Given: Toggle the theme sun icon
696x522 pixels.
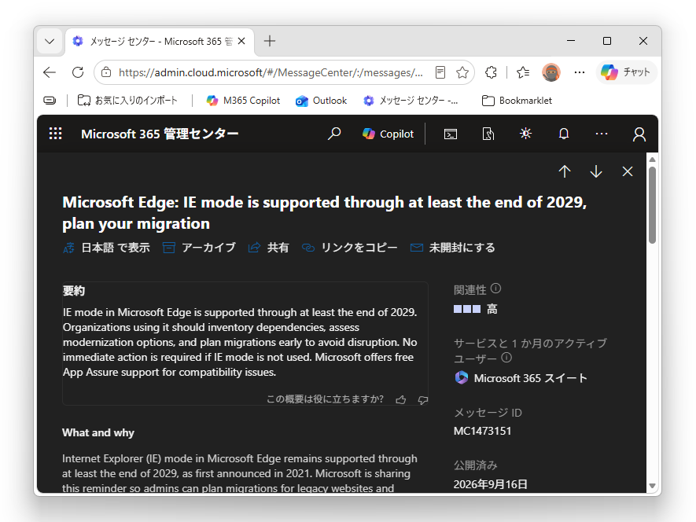Looking at the screenshot, I should (x=525, y=134).
